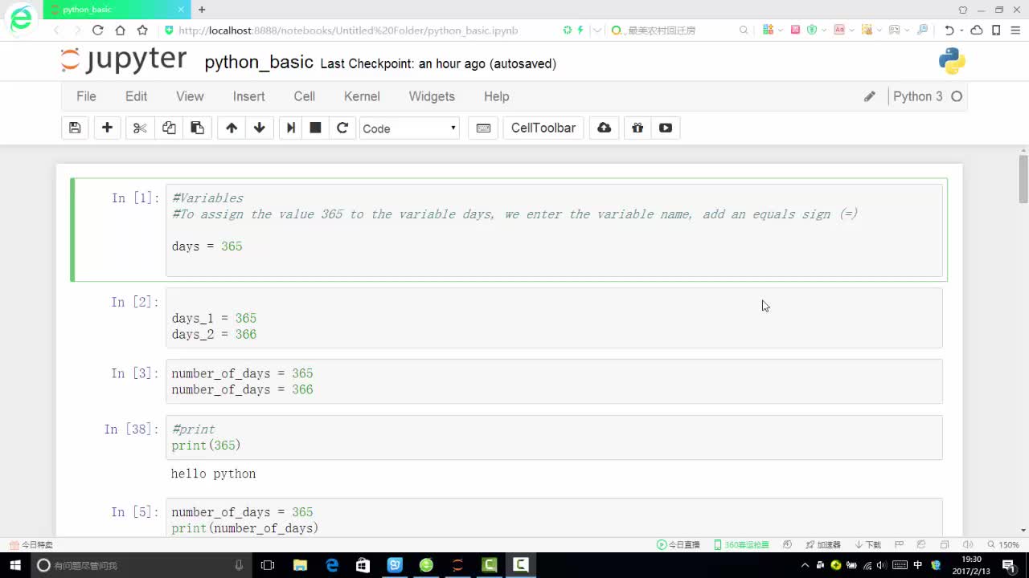Click inside the In [3] code cell

click(554, 381)
